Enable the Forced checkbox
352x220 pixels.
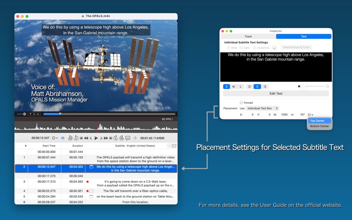241,103
